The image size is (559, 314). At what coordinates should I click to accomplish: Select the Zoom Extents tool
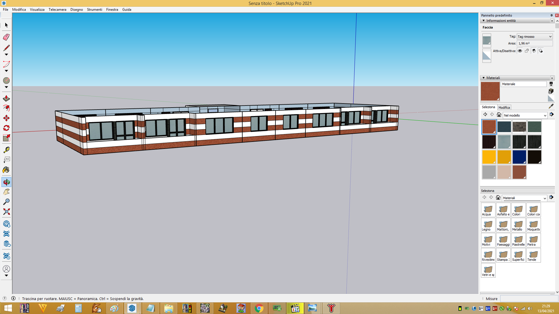click(x=6, y=212)
